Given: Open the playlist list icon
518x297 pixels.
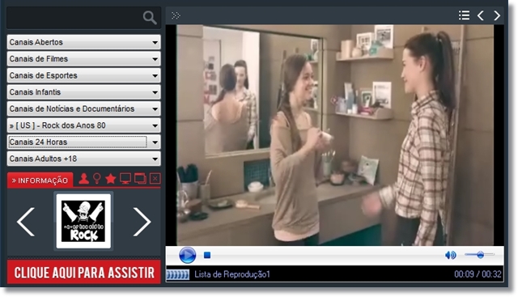Looking at the screenshot, I should click(464, 15).
